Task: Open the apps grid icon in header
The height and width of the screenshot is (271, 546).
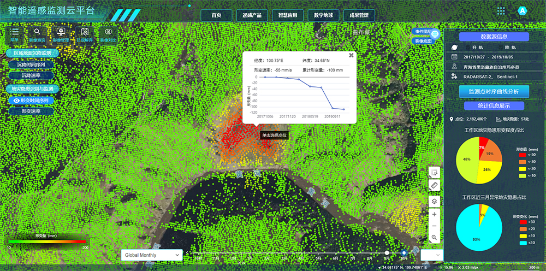Action: (x=501, y=11)
